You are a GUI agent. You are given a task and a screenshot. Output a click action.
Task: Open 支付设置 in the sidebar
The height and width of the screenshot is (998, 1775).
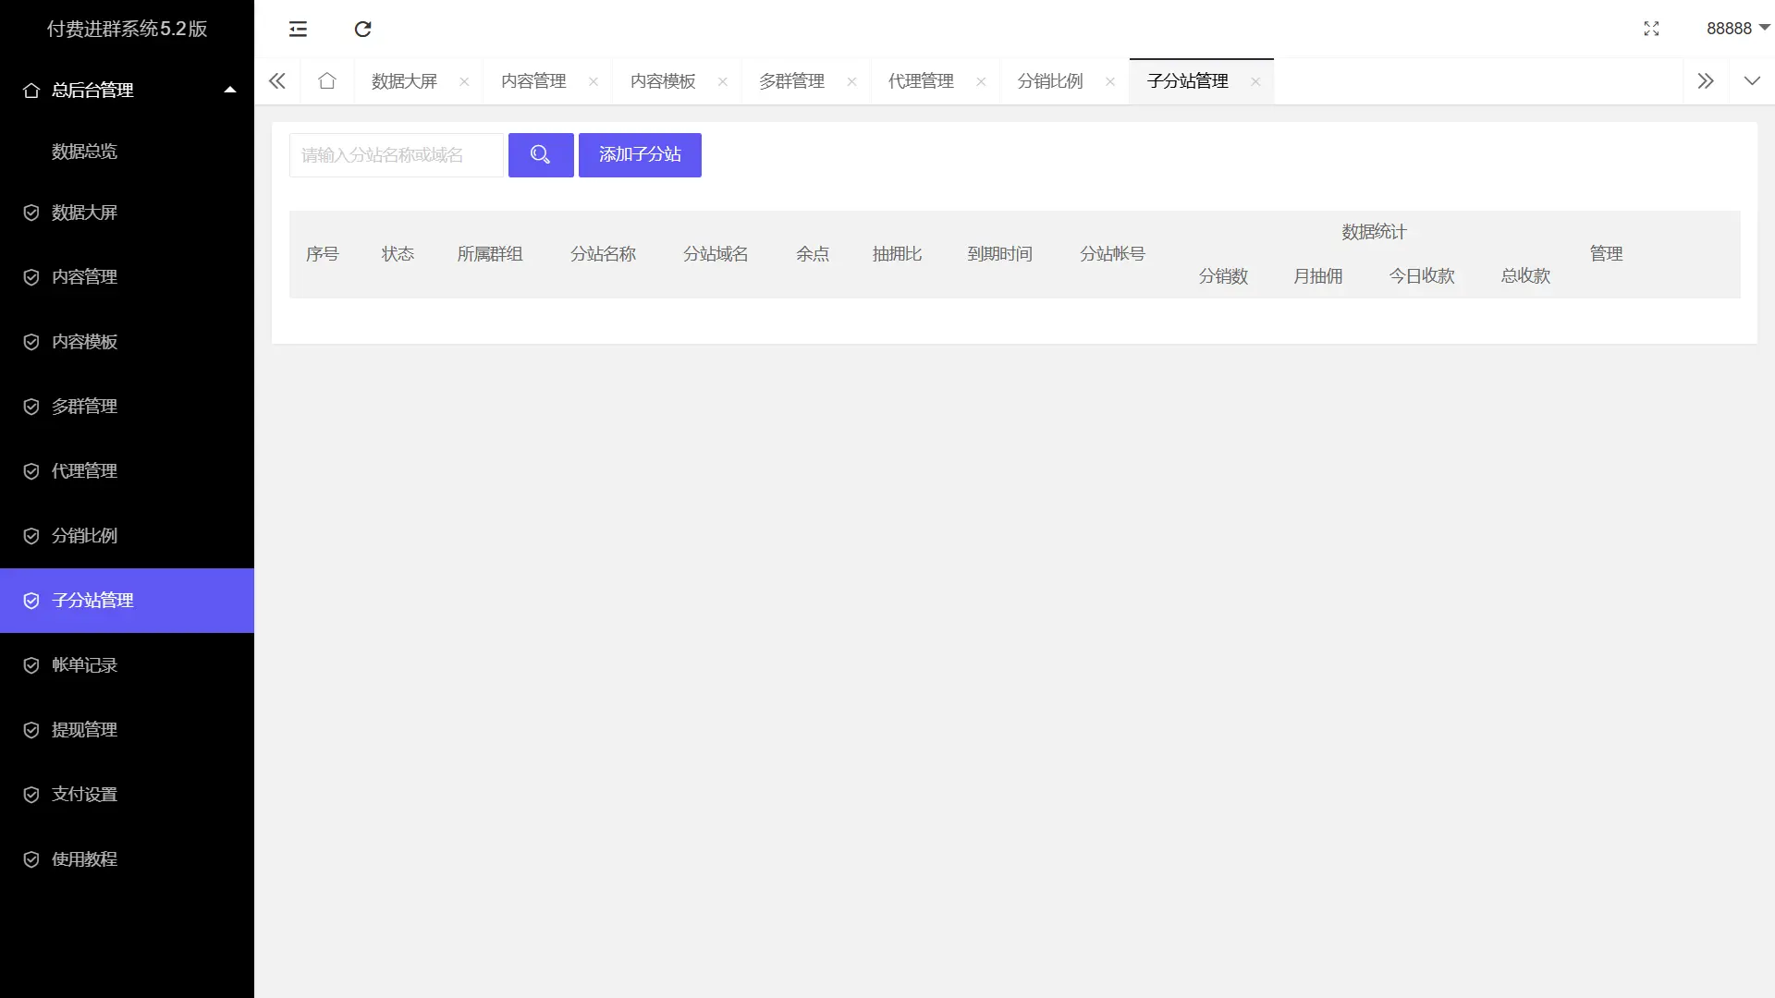pyautogui.click(x=84, y=795)
